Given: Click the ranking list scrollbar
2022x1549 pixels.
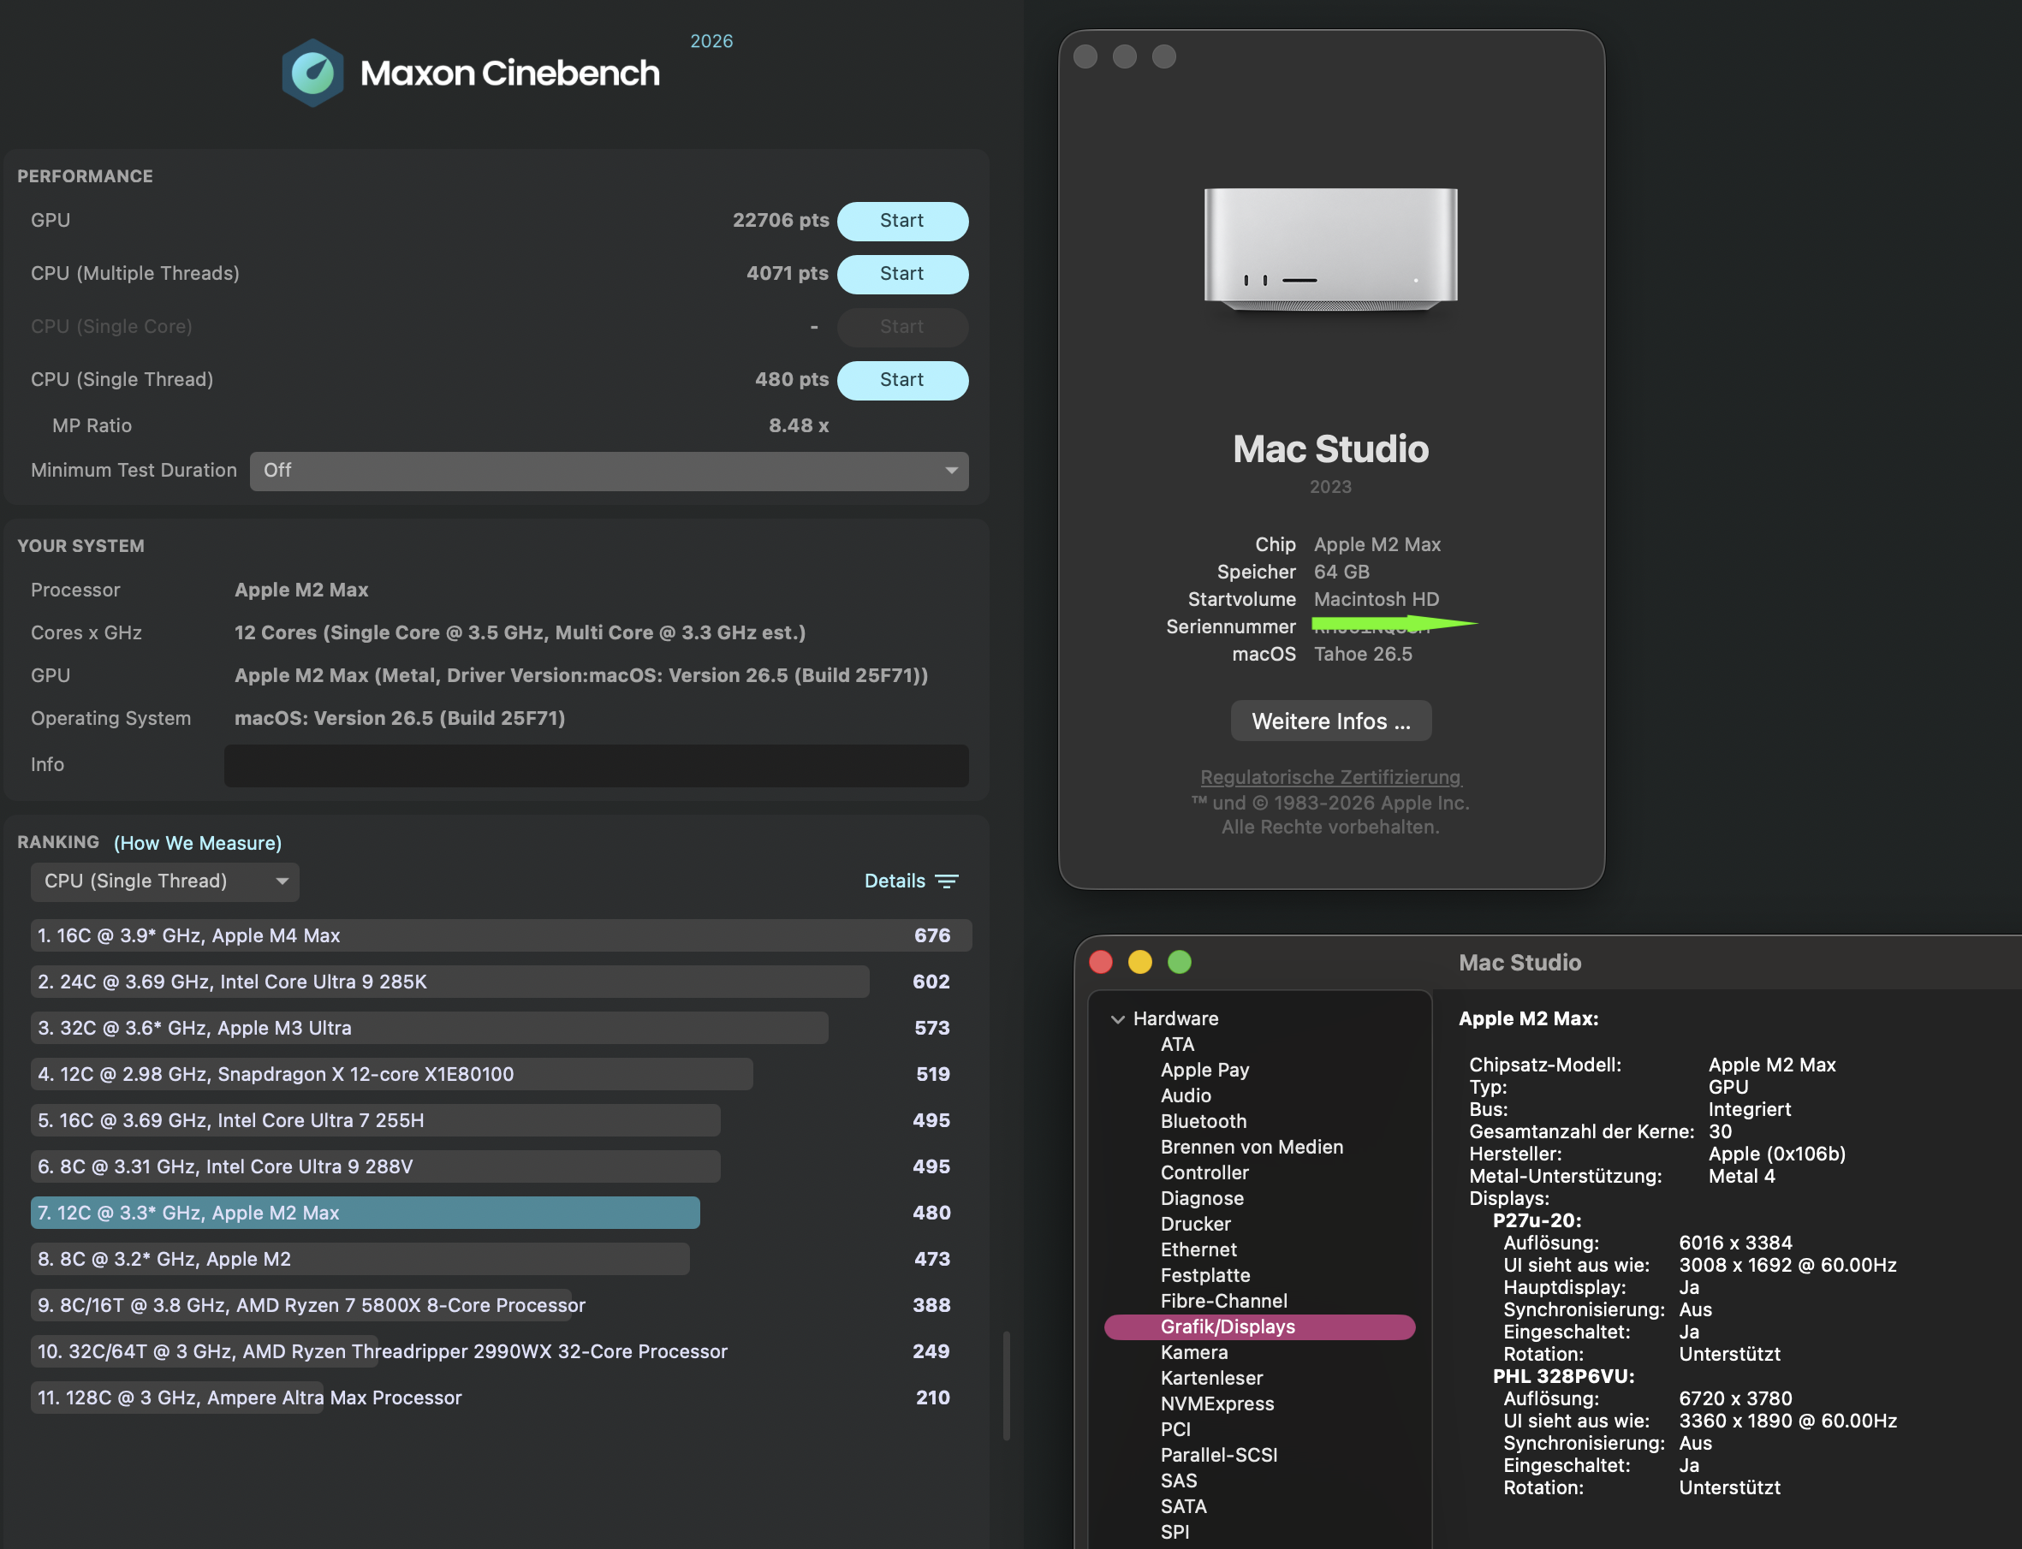Looking at the screenshot, I should coord(1006,1385).
